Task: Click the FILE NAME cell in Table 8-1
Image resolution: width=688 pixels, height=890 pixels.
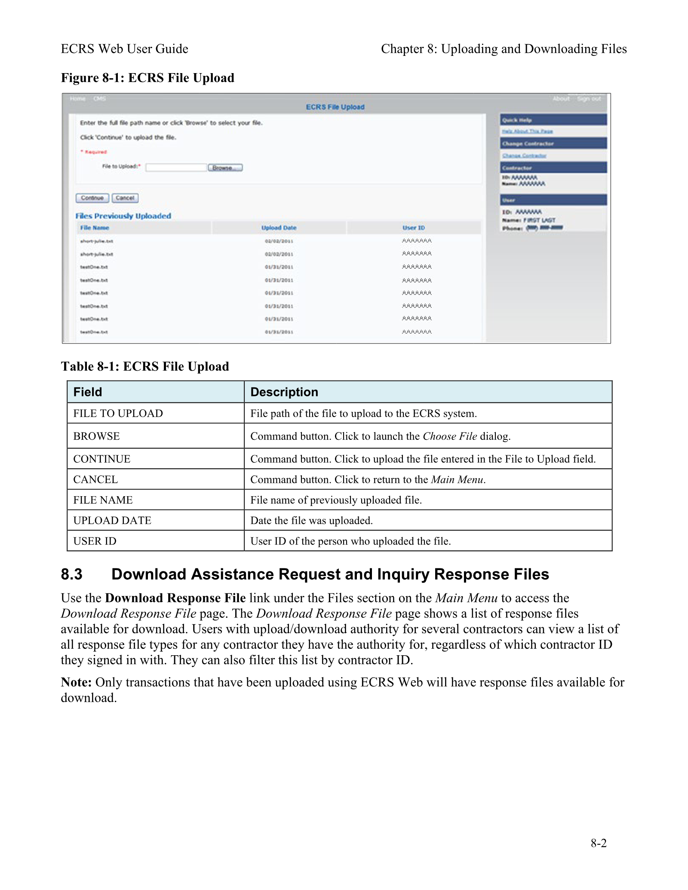Action: [156, 500]
